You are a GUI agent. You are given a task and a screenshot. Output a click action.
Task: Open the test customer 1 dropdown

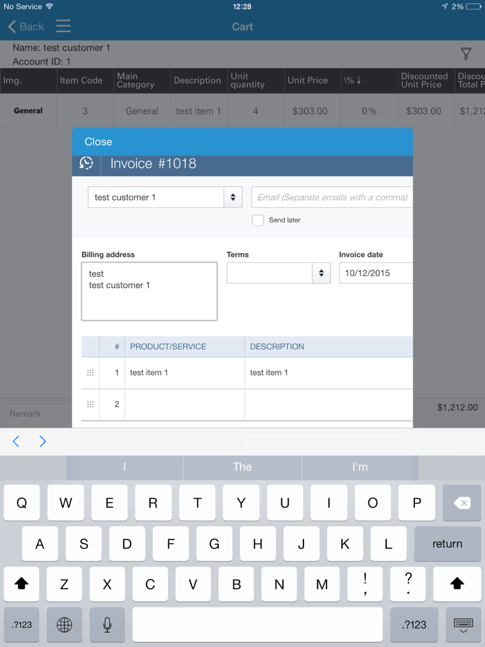click(x=164, y=197)
